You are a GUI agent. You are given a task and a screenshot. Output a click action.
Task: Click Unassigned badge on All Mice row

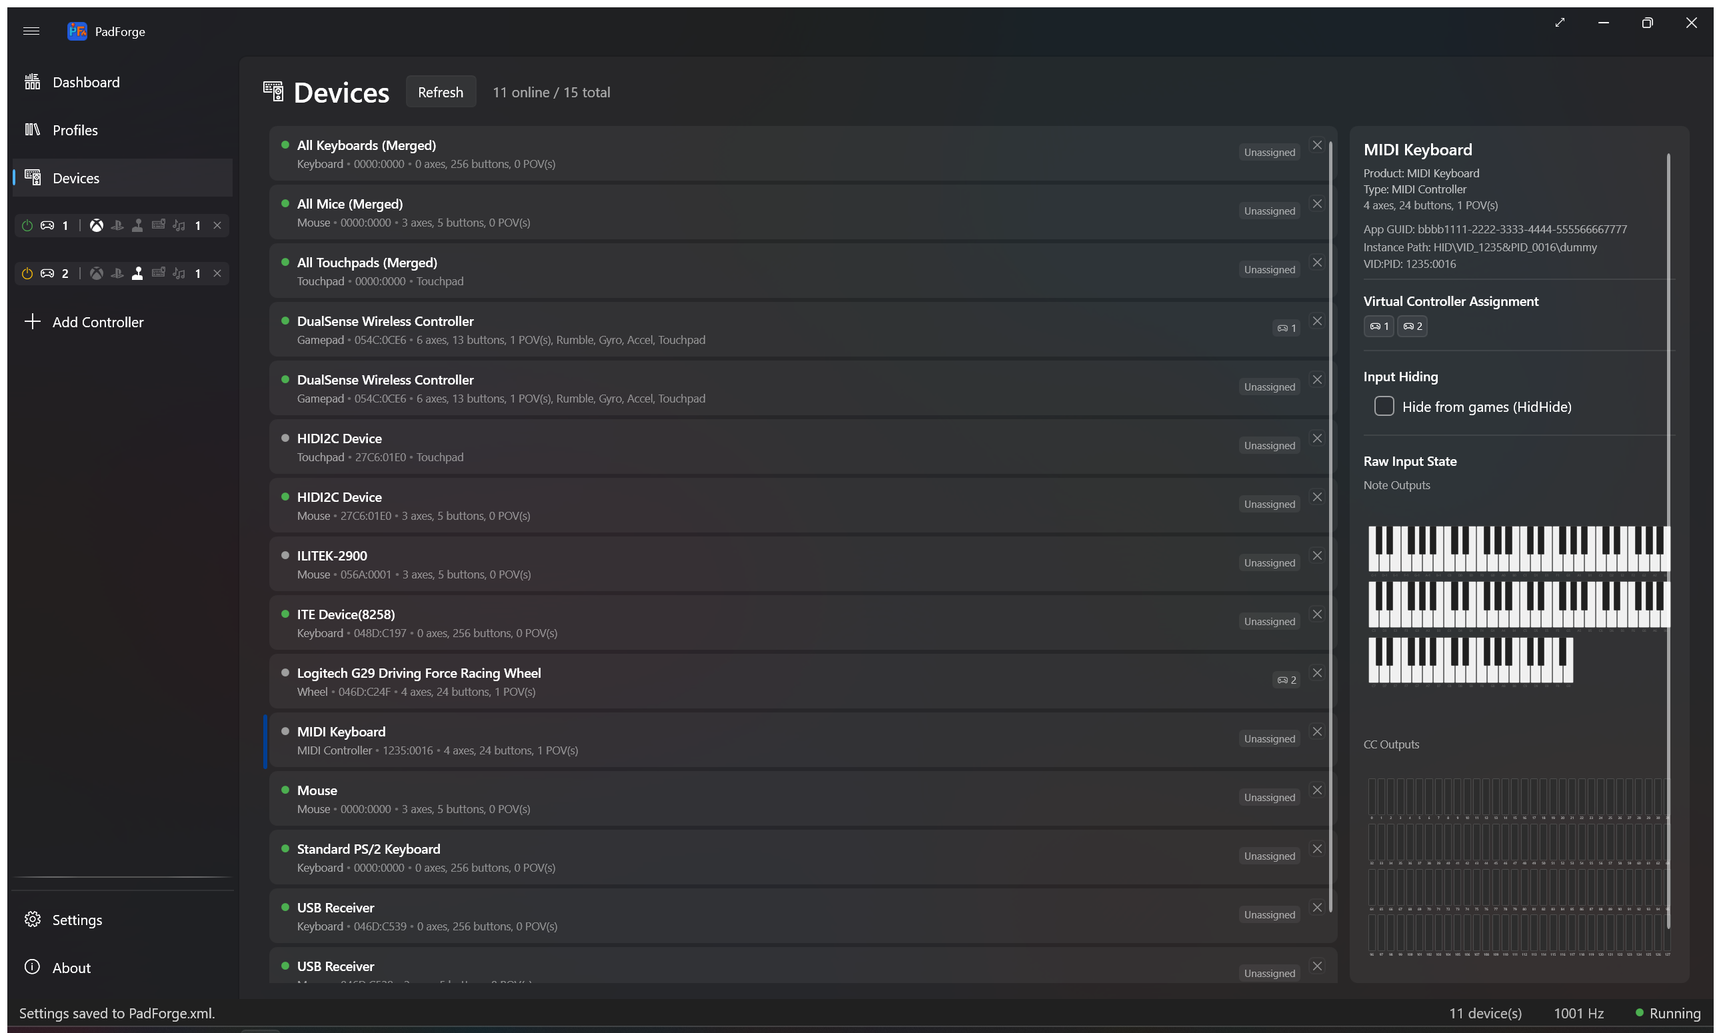pos(1269,211)
